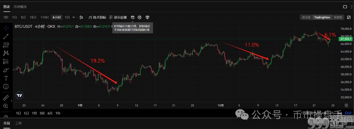This screenshot has width=354, height=129.
Task: Set date range to 1月
Action: (34, 113)
